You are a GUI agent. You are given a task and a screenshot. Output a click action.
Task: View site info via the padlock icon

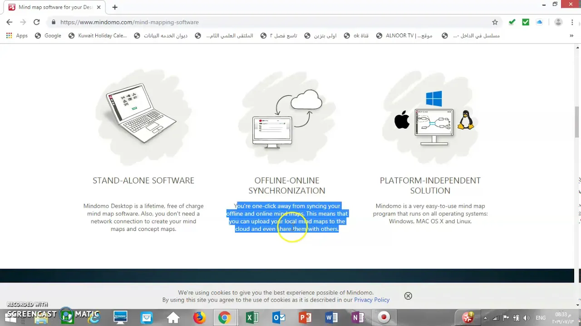54,22
